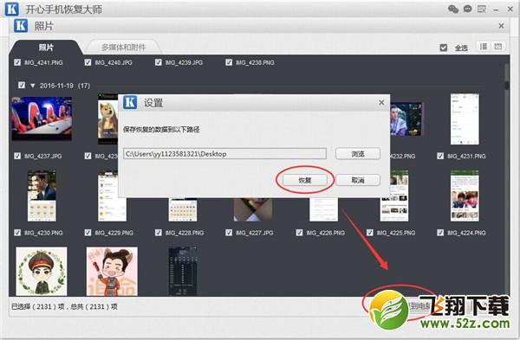520x340 pixels.
Task: Click the save path input field
Action: [x=224, y=154]
